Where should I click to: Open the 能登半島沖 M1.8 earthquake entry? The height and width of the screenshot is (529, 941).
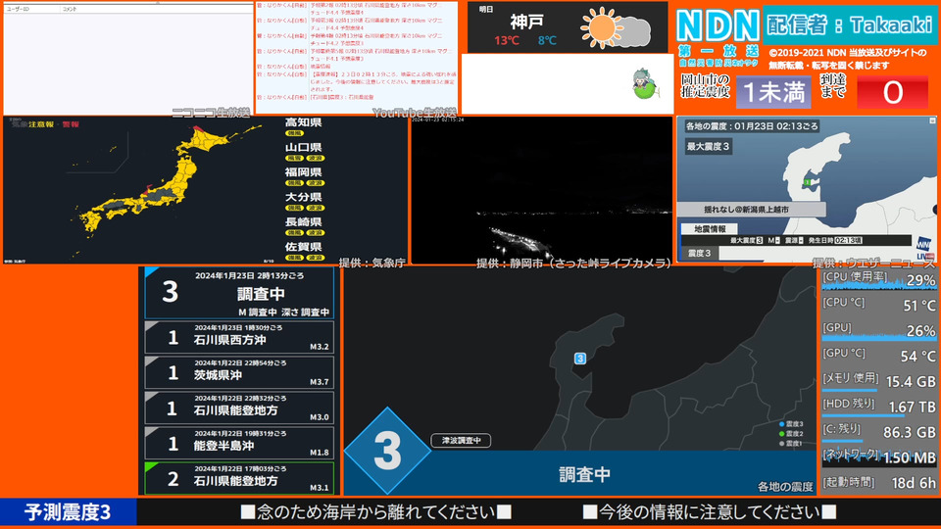coord(239,443)
